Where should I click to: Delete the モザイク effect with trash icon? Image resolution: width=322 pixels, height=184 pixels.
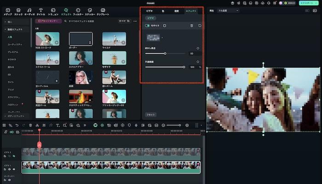coord(192,26)
